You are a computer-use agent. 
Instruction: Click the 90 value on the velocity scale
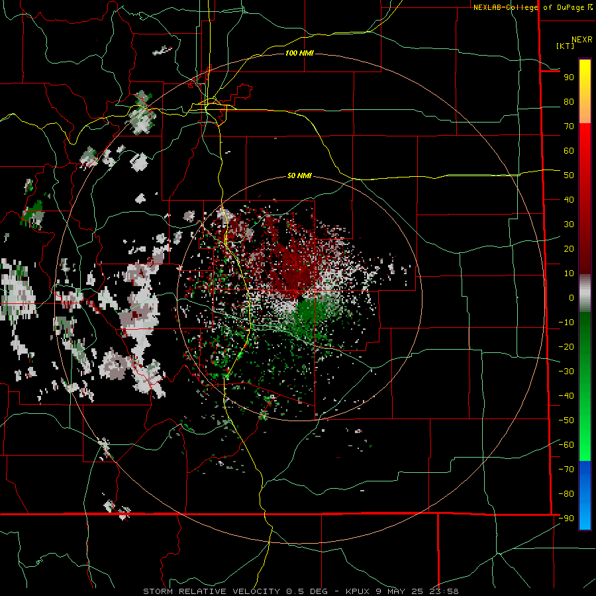point(569,77)
